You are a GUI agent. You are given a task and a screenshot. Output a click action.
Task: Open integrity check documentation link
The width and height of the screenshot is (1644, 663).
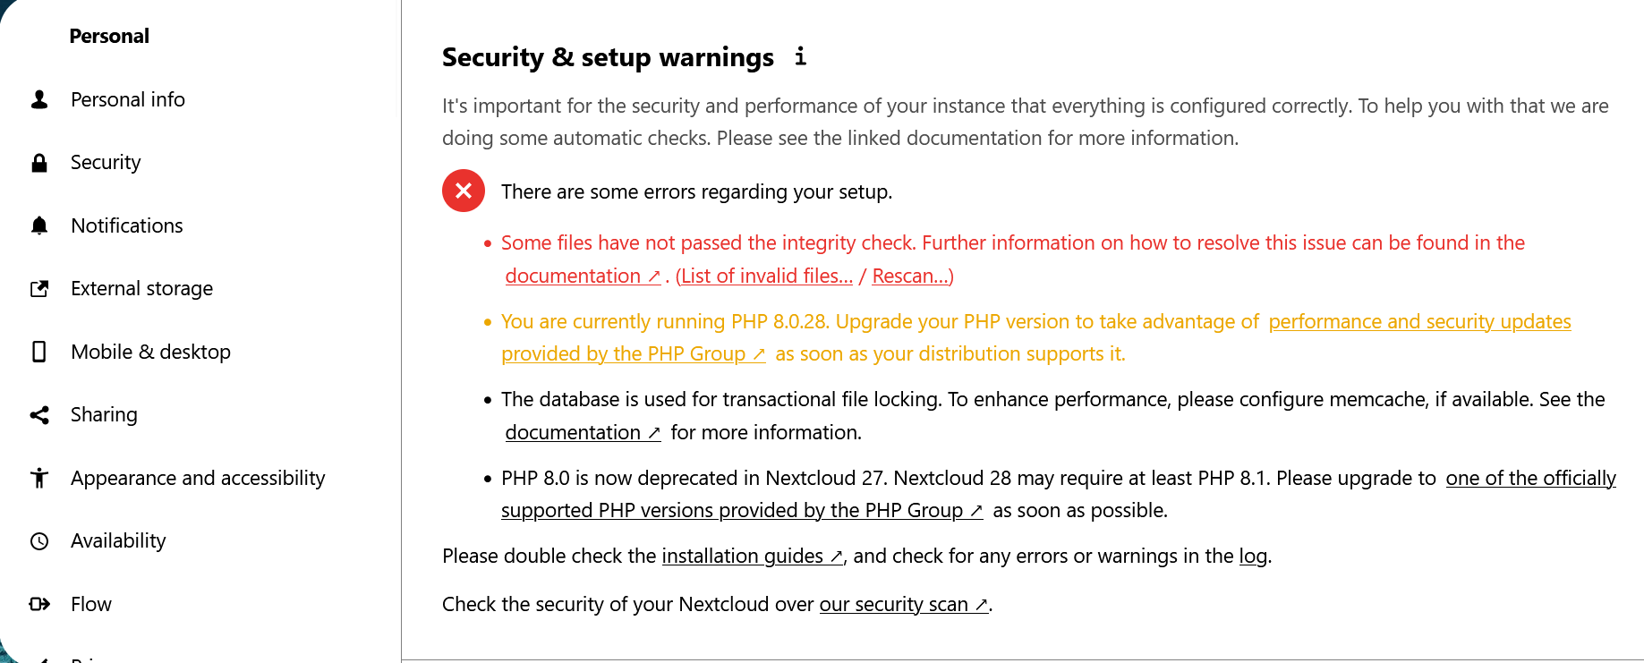[x=582, y=276]
